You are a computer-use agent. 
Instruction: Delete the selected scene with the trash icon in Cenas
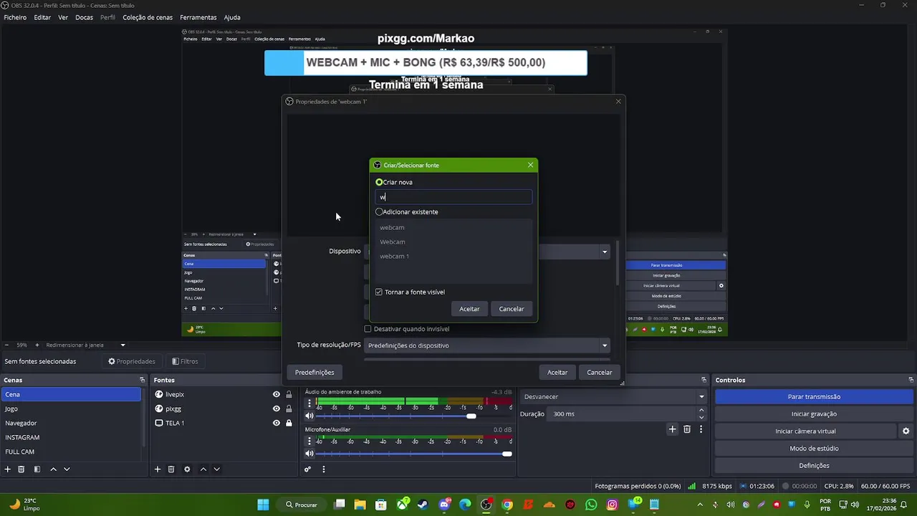(21, 469)
